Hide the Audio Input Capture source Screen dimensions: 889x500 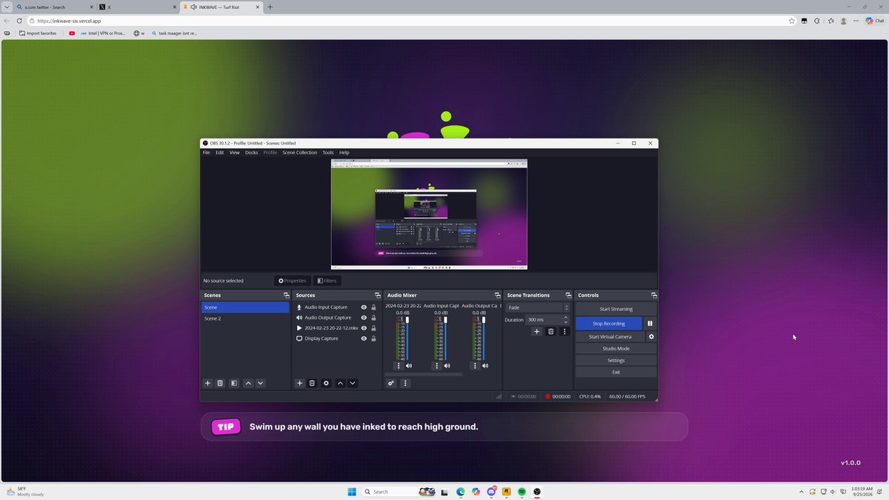point(364,307)
